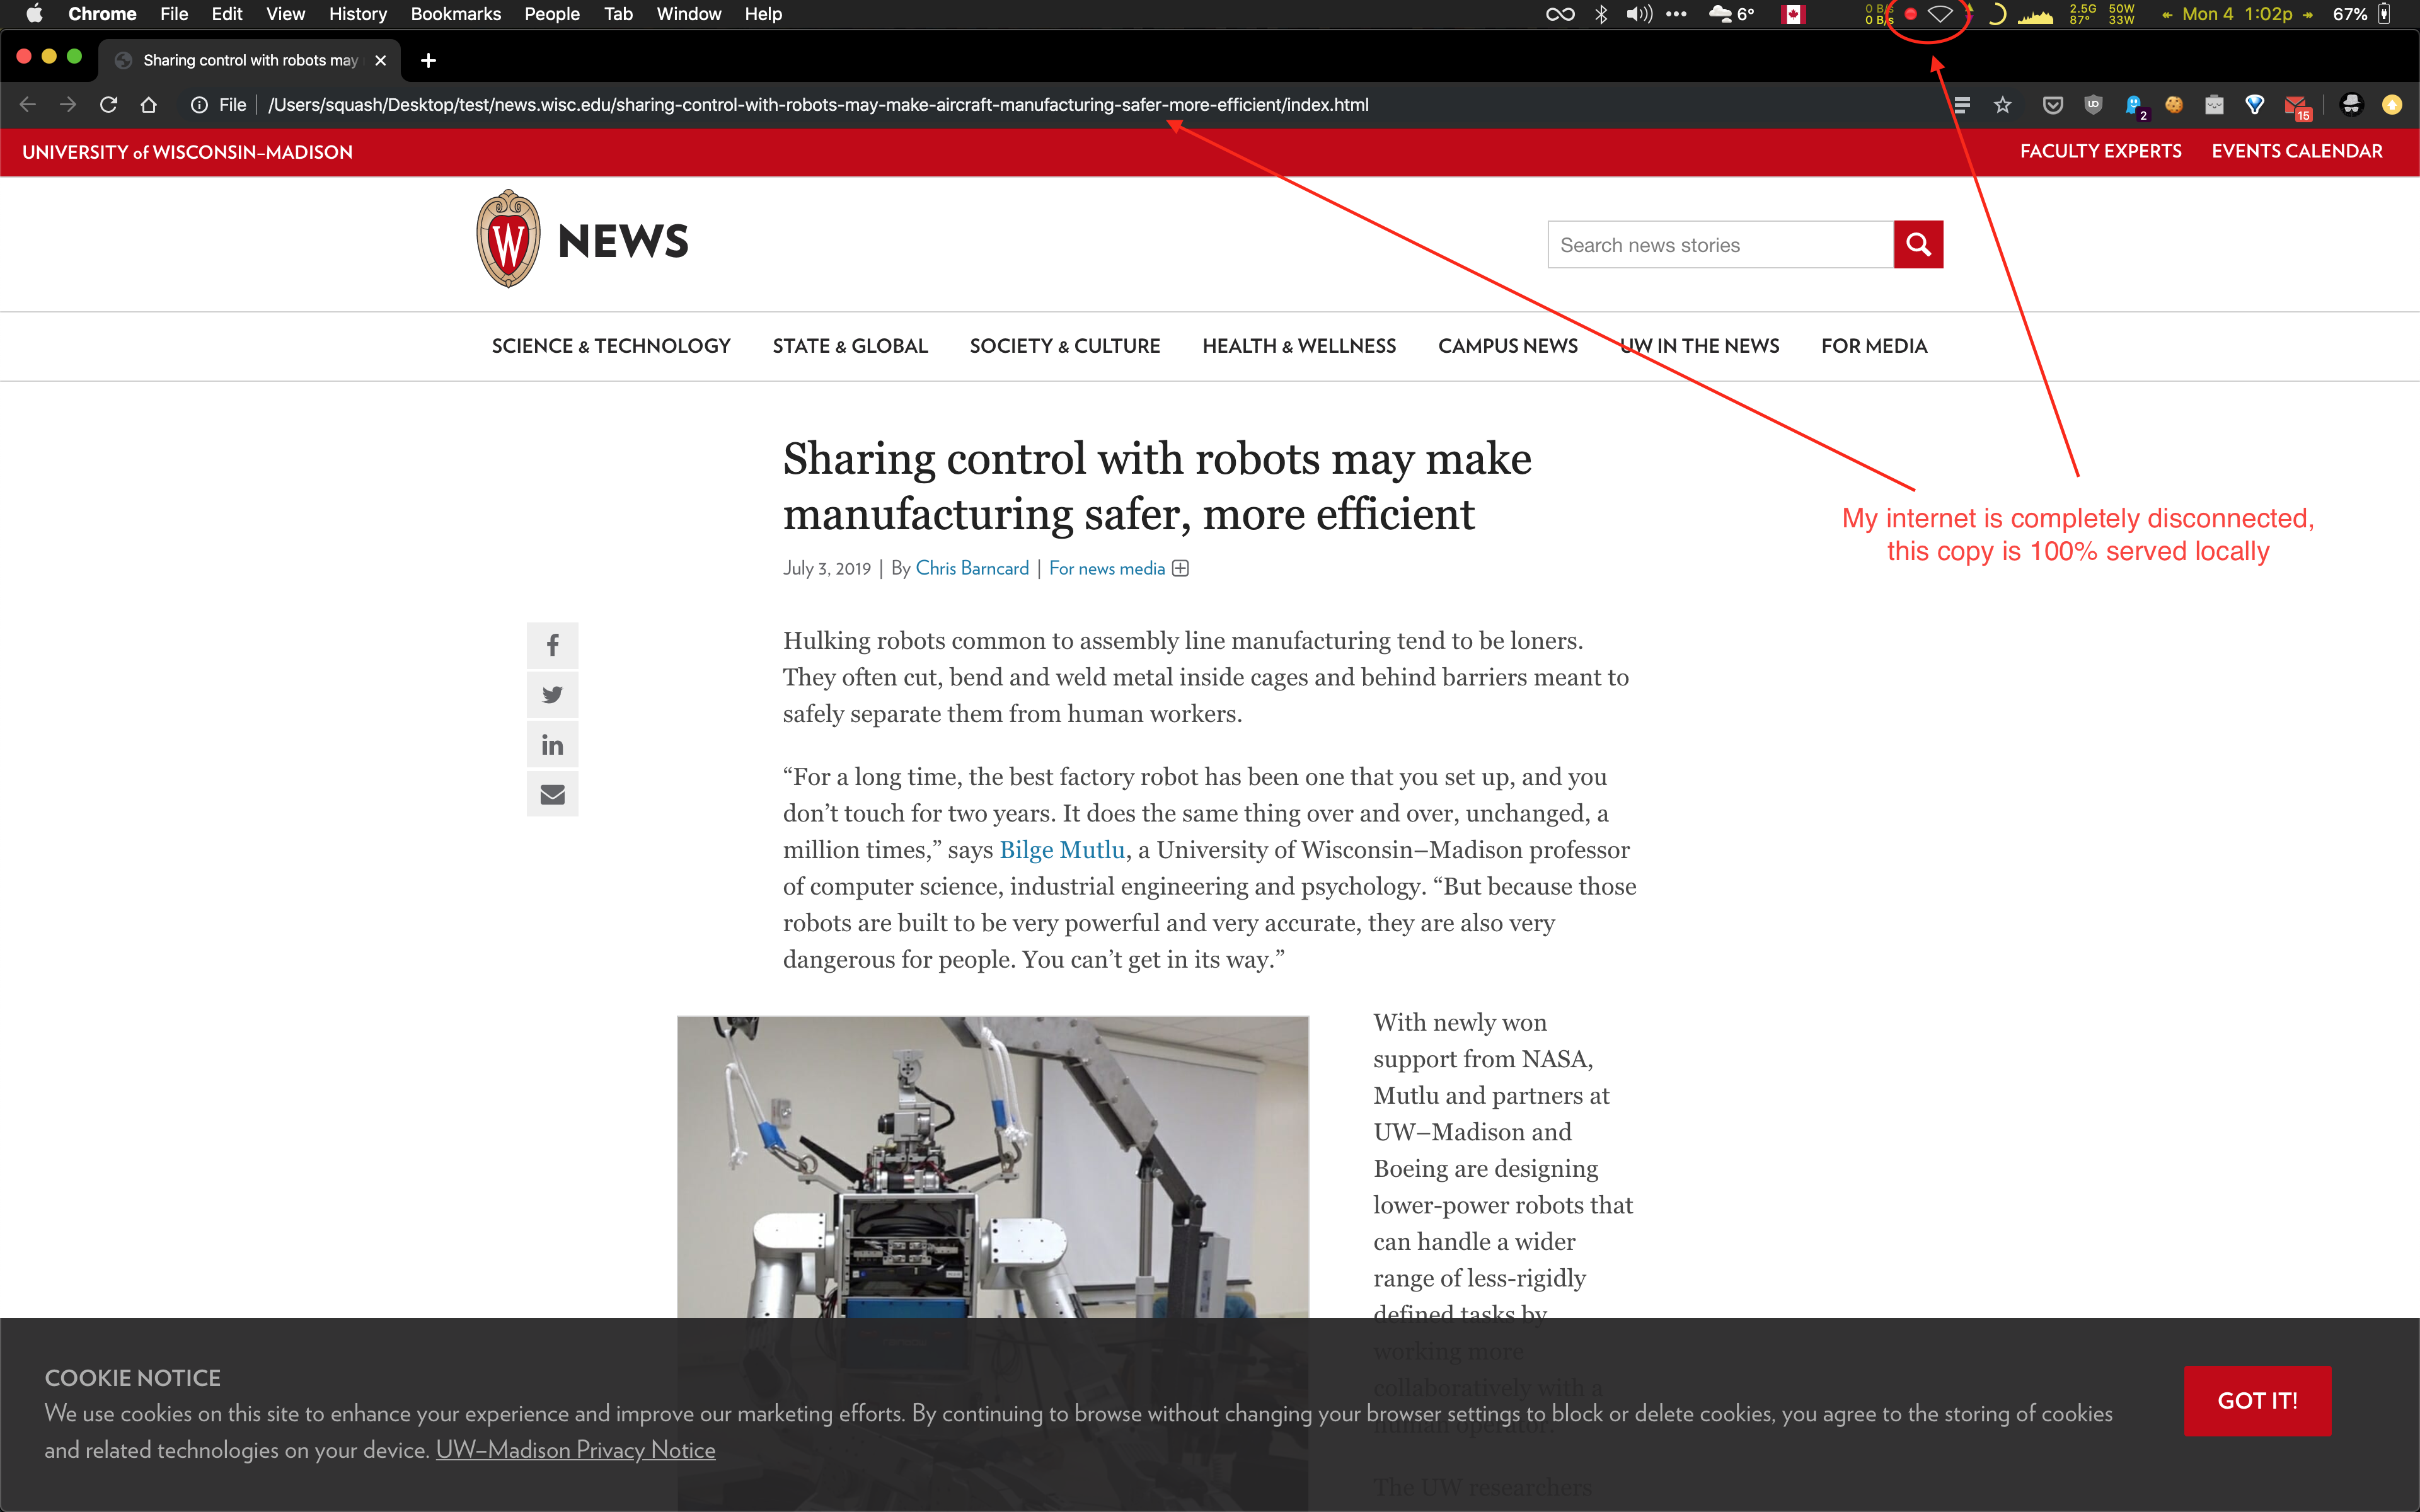Click the NEWS site title
This screenshot has height=1512, width=2420.
coord(623,241)
